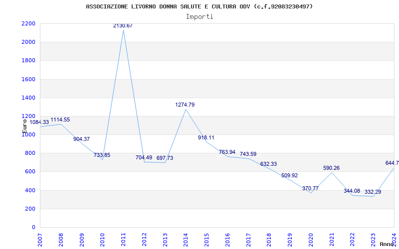399x249 pixels.
Task: Click the 1600 y-axis tick label
Action: (x=28, y=79)
